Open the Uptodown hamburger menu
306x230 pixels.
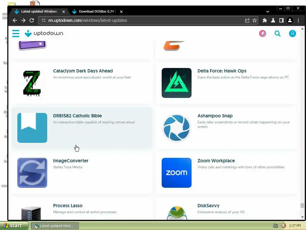click(x=16, y=34)
